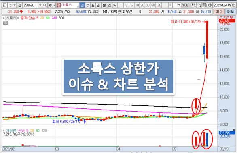
Task: Click the 전 button beside stock code
Action: [20, 5]
